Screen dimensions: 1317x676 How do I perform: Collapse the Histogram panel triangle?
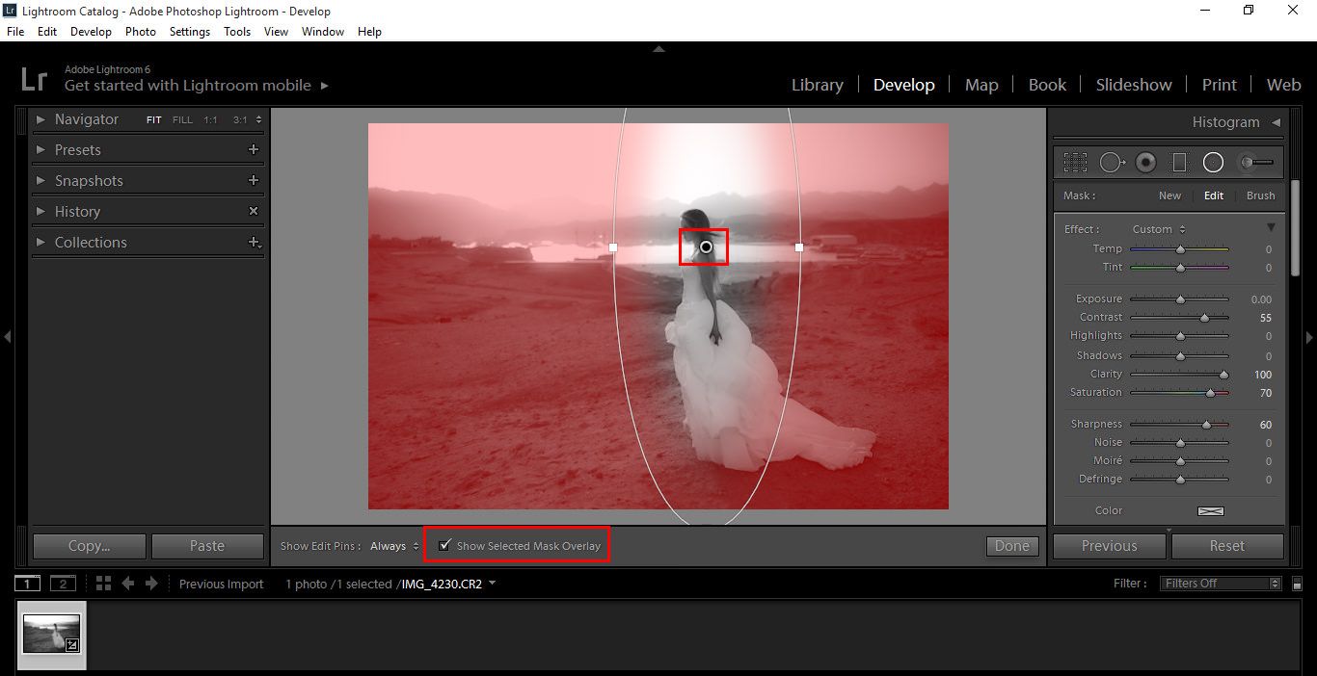click(1276, 122)
